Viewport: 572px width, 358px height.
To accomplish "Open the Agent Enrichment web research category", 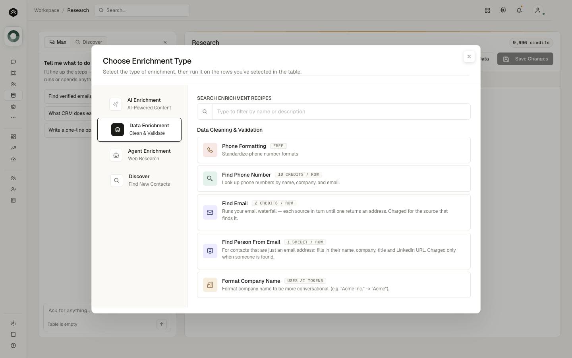I will (x=139, y=155).
